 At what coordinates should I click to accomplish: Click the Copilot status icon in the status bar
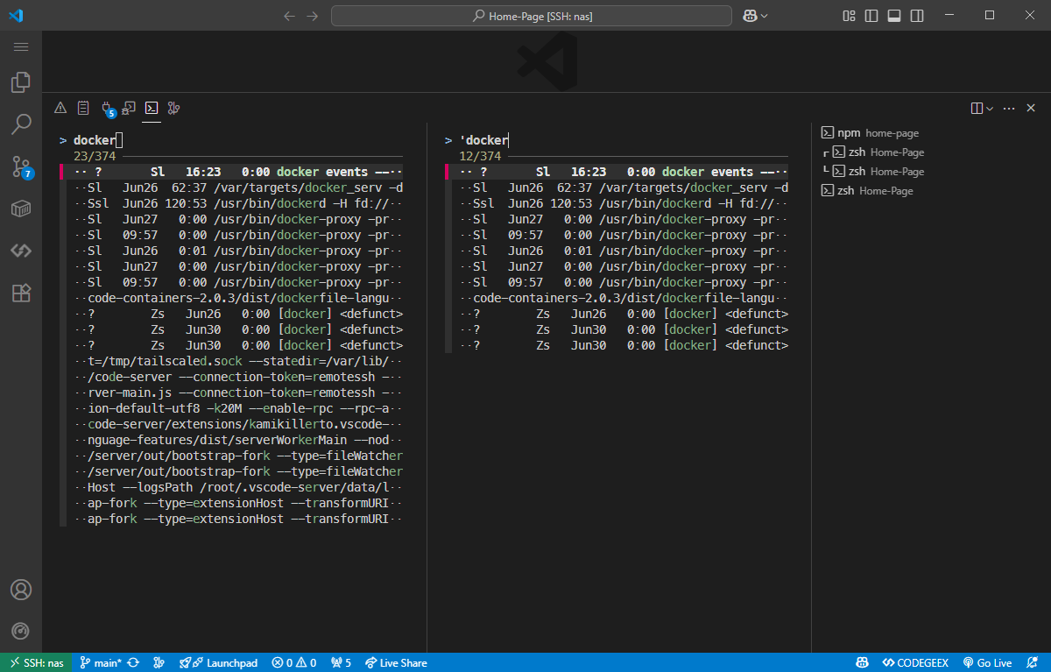click(863, 662)
